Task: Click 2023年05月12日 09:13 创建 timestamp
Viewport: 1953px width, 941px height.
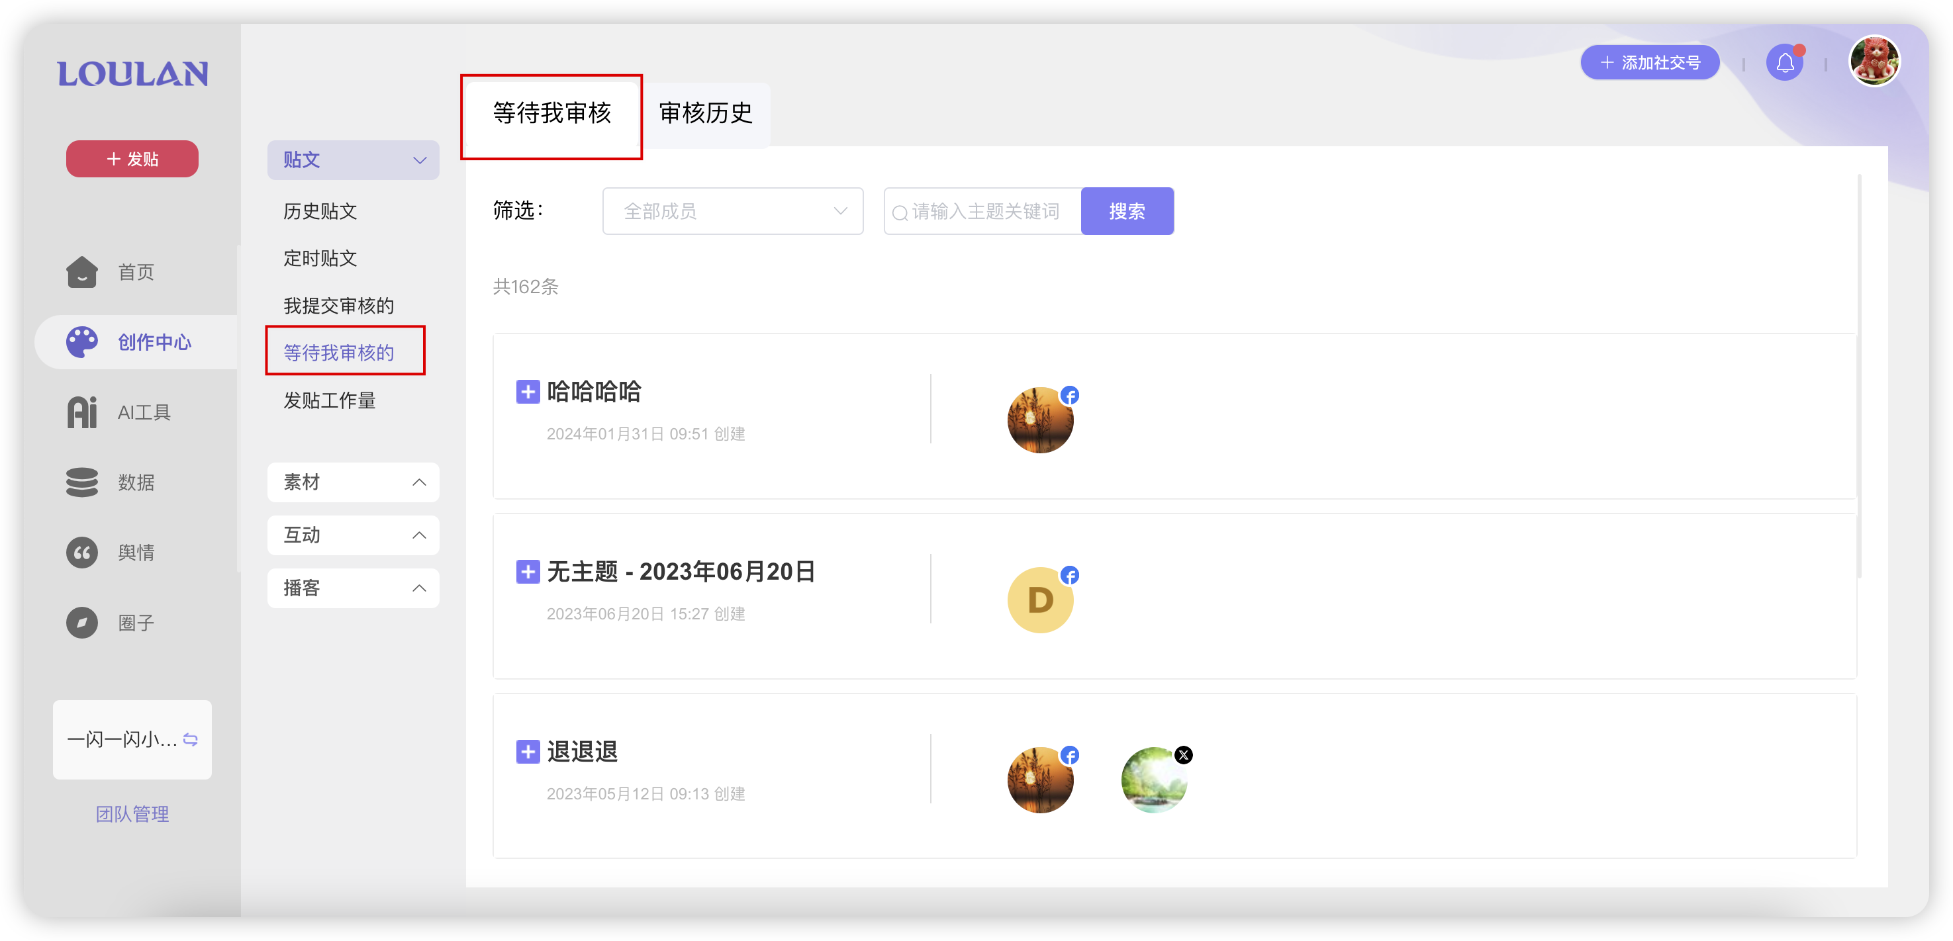Action: pos(646,794)
